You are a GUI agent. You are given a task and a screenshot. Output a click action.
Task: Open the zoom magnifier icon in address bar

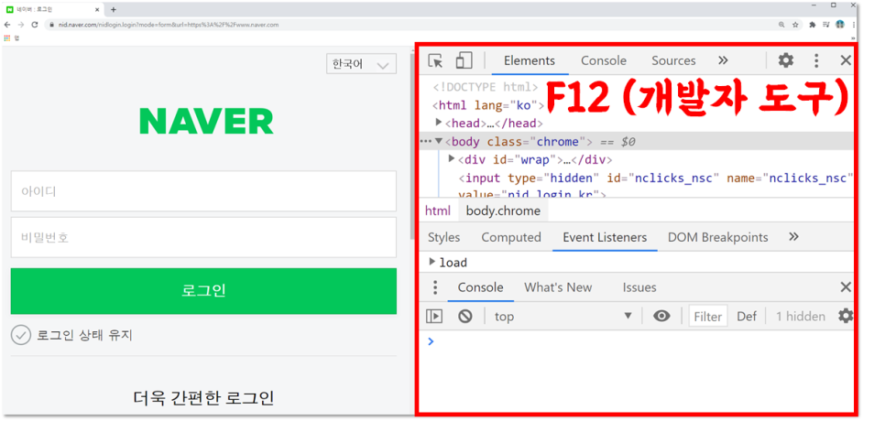781,25
